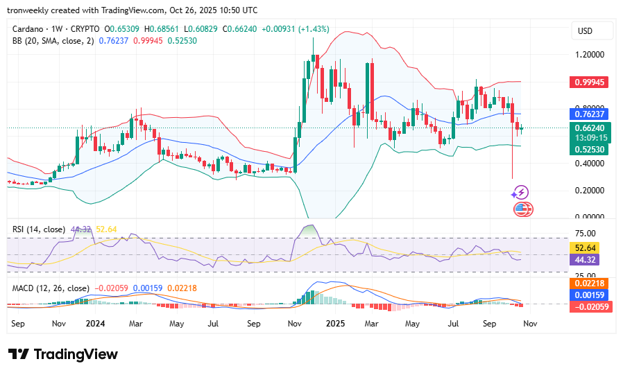Click the yellow 52.64 RSI value label
Viewport: 623px width, 375px height.
coord(586,247)
